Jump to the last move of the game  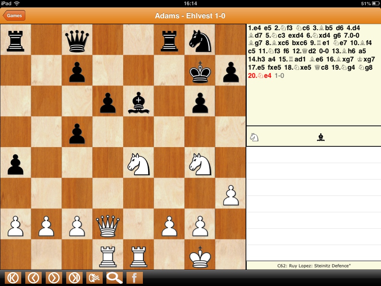click(x=74, y=278)
